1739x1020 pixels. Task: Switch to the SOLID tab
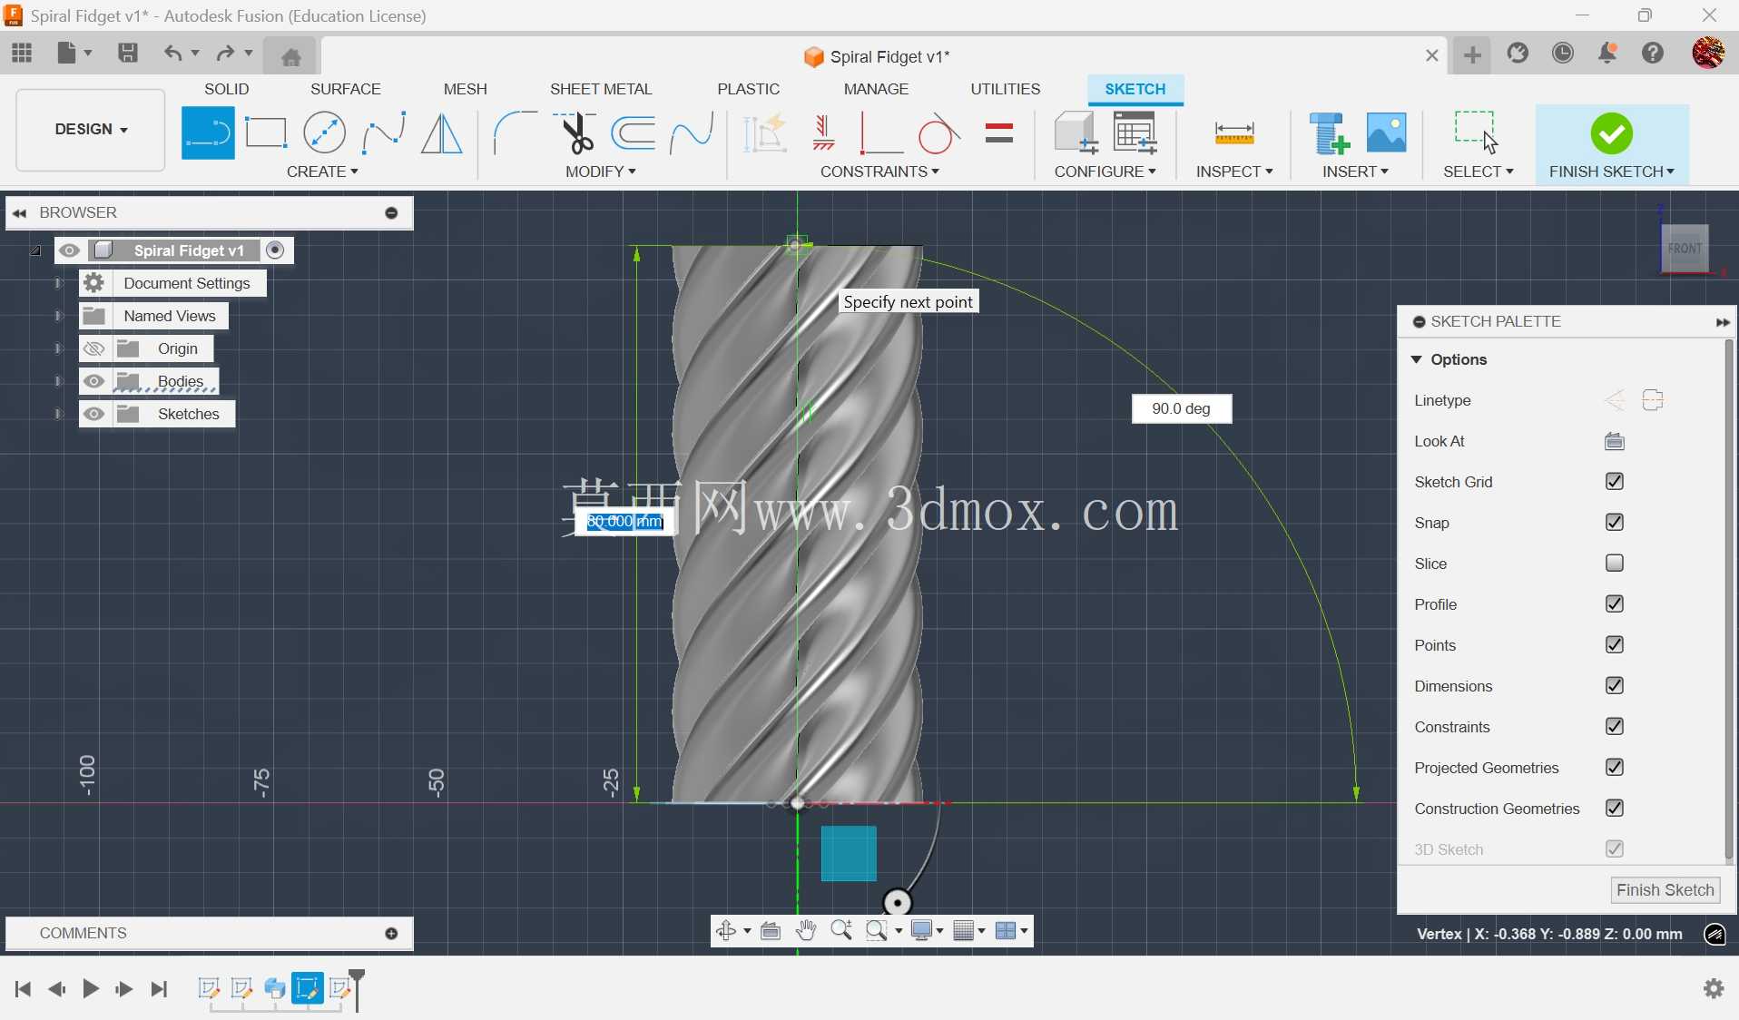[226, 89]
